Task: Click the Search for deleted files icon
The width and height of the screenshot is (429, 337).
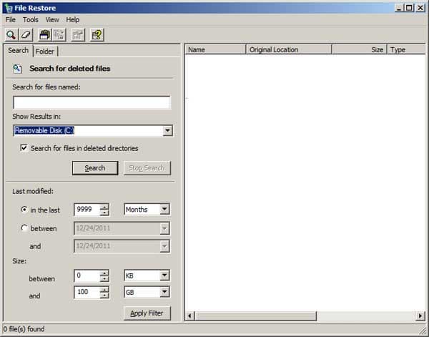Action: click(17, 69)
